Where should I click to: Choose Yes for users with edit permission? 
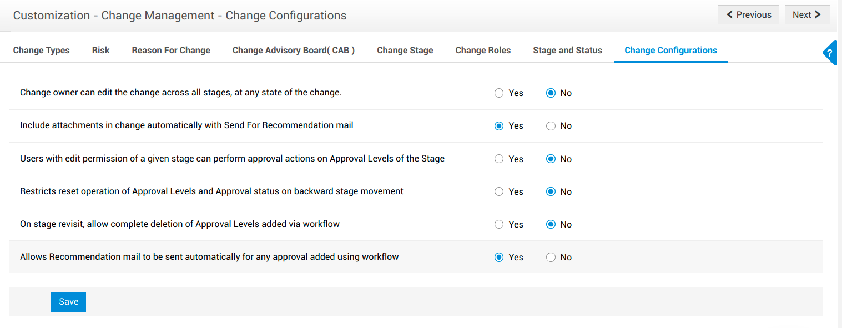pyautogui.click(x=499, y=159)
